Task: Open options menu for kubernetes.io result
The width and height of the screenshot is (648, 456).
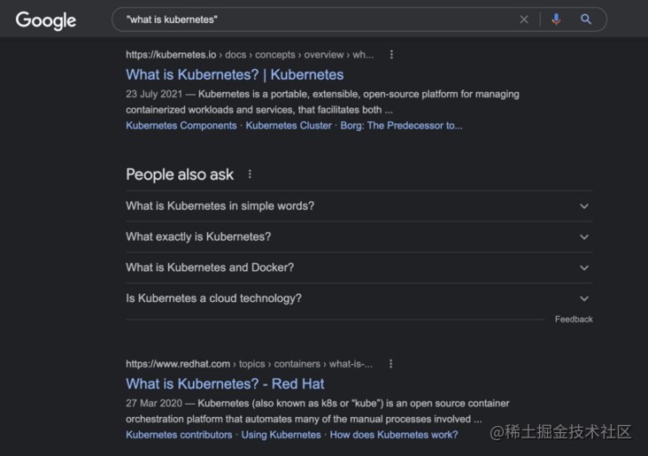Action: [391, 55]
